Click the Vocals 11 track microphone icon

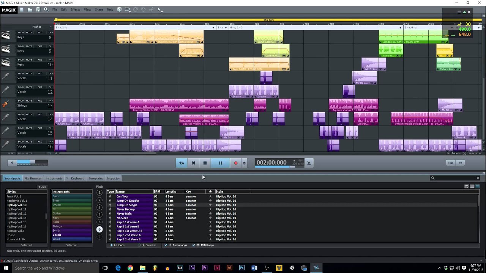[5, 77]
